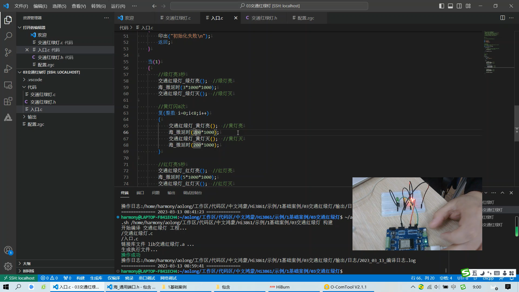519x292 pixels.
Task: Open the Extensions view
Action: pyautogui.click(x=8, y=101)
